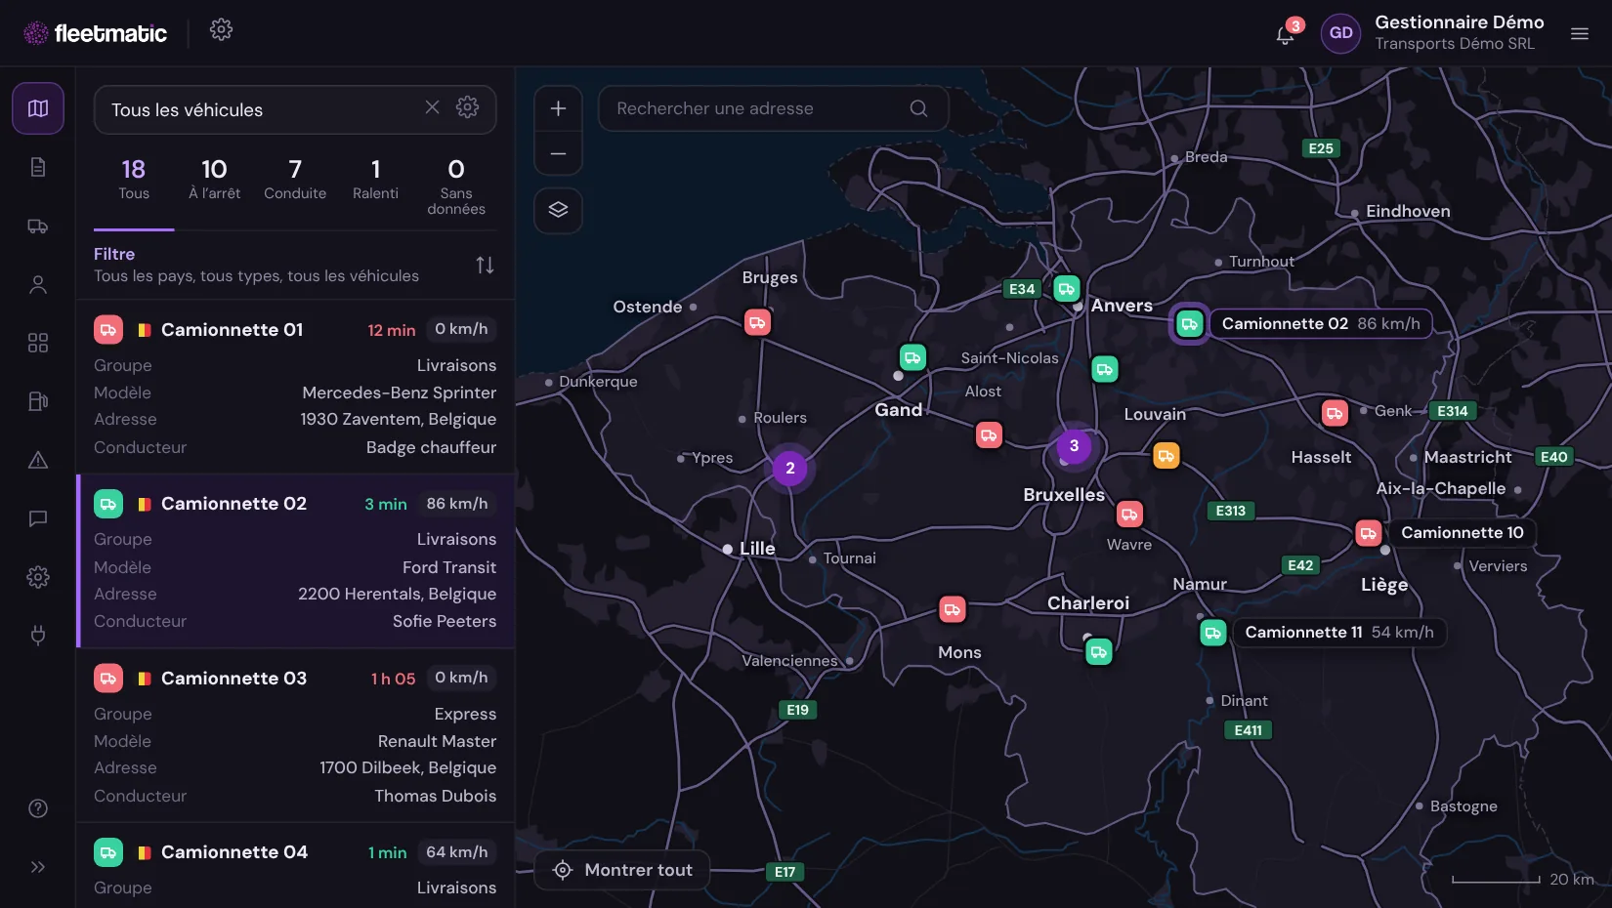Open the map layers selector
Viewport: 1612px width, 908px height.
(558, 210)
